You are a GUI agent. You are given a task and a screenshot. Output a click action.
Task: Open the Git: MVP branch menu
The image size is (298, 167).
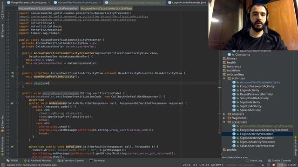tap(217, 165)
